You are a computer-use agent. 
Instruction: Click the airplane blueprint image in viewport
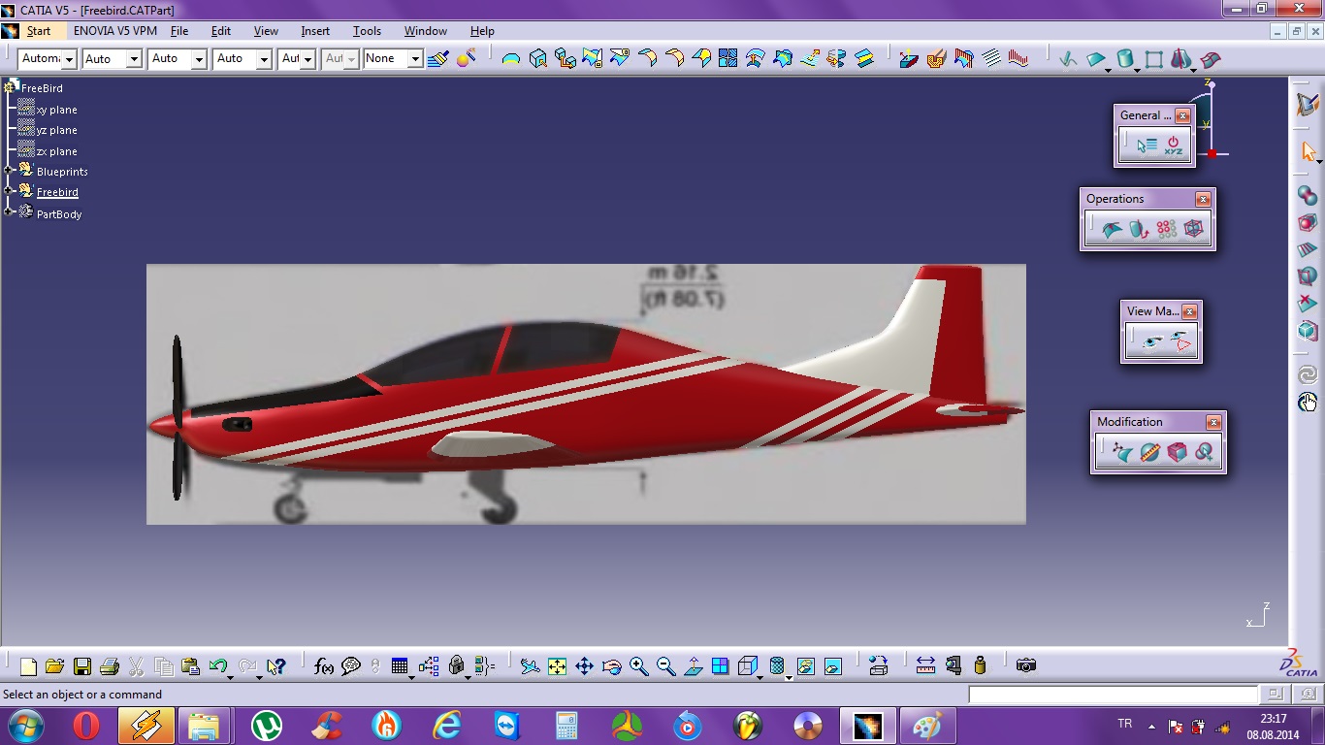[x=586, y=394]
